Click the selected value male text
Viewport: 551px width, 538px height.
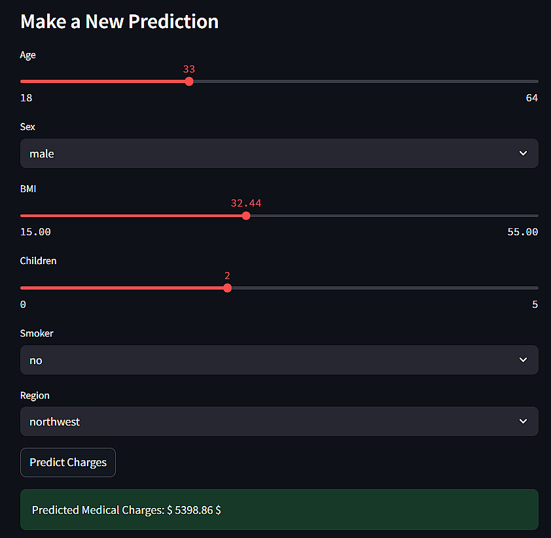pyautogui.click(x=42, y=154)
